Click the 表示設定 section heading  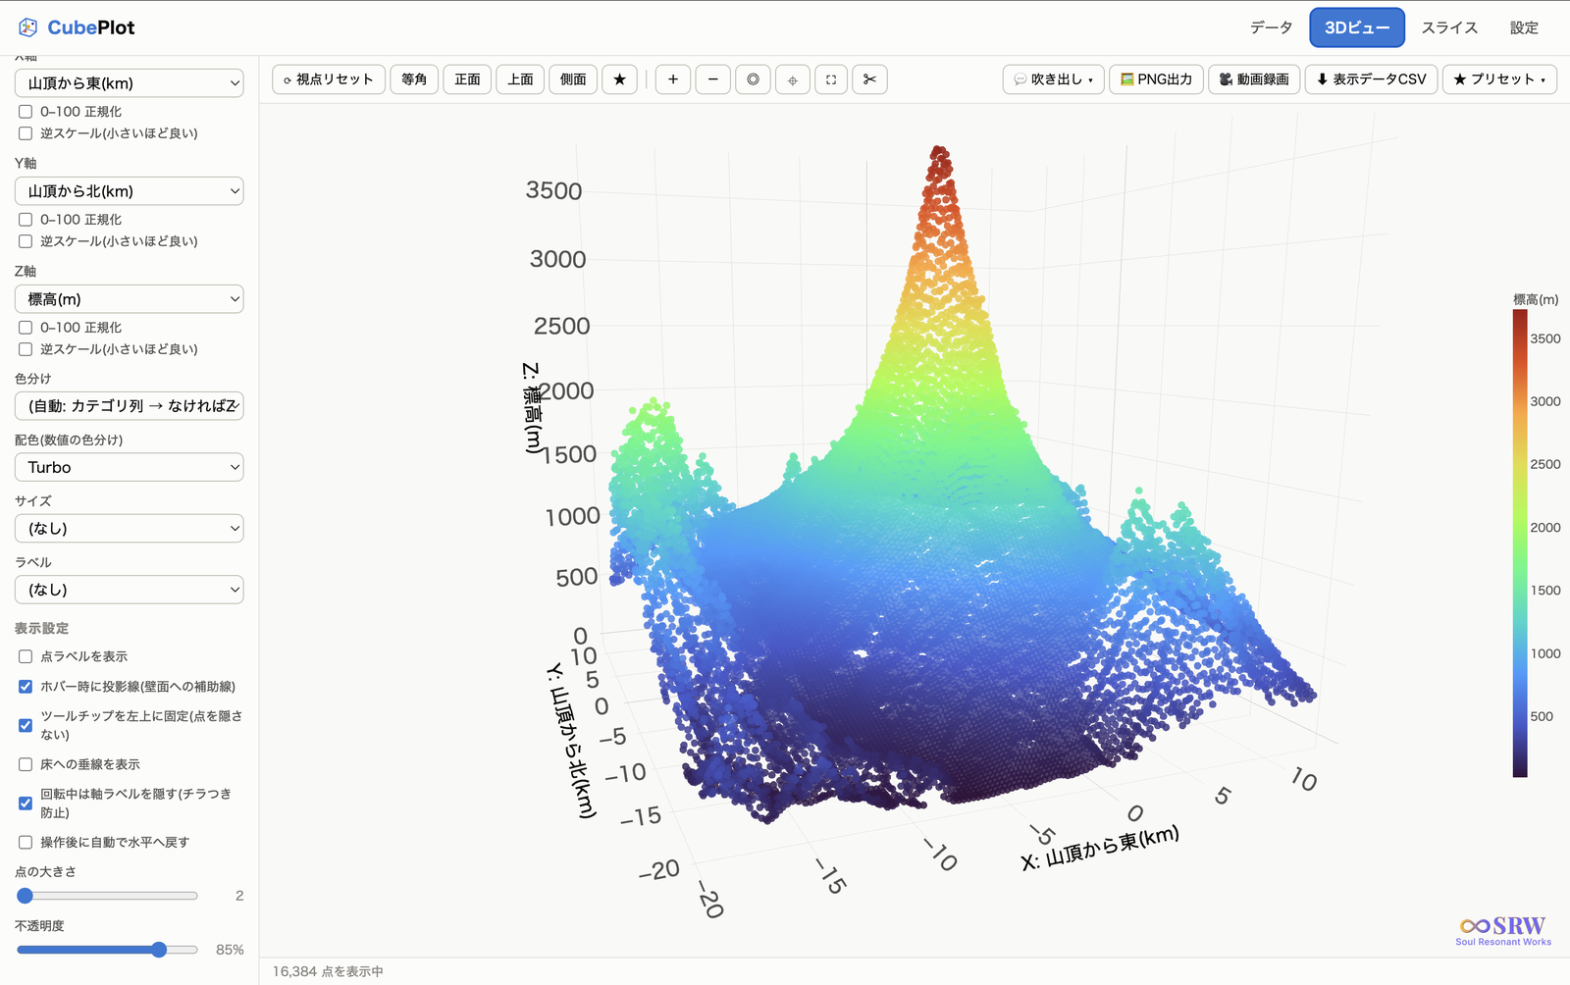click(41, 628)
